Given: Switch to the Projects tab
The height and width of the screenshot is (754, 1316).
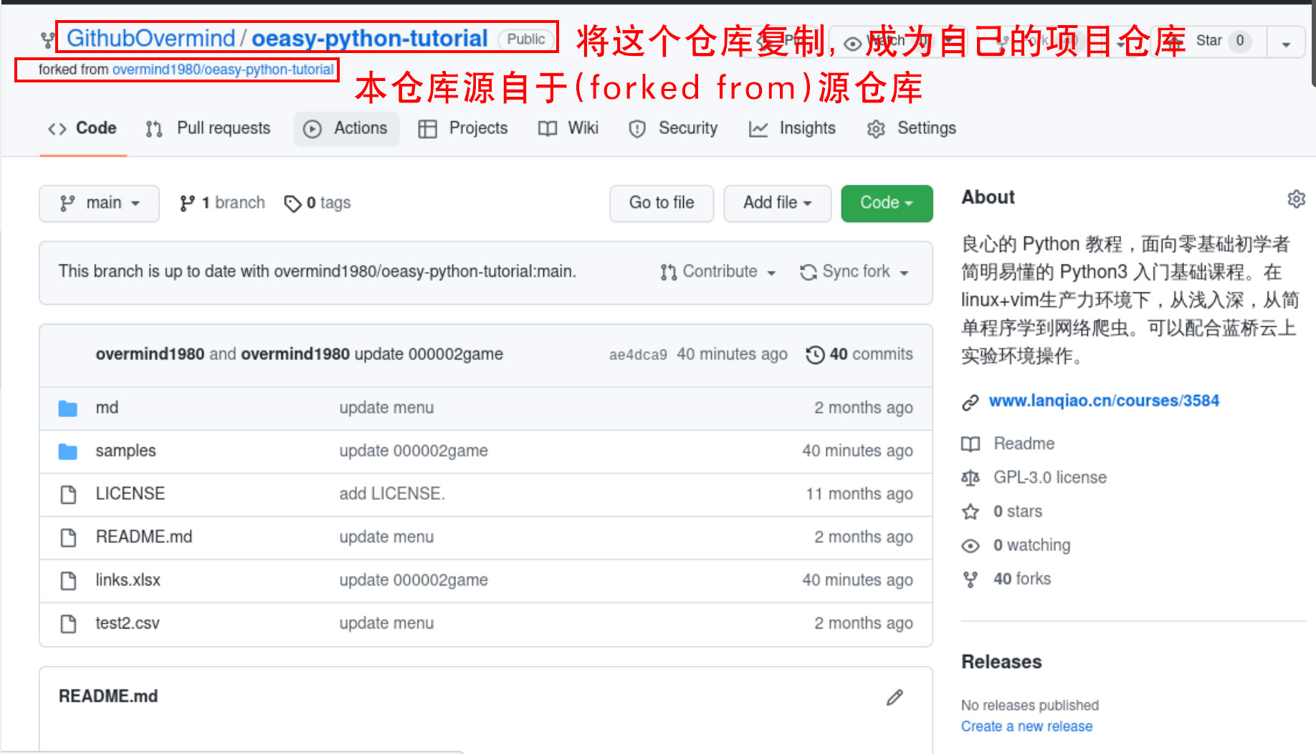Looking at the screenshot, I should point(463,128).
